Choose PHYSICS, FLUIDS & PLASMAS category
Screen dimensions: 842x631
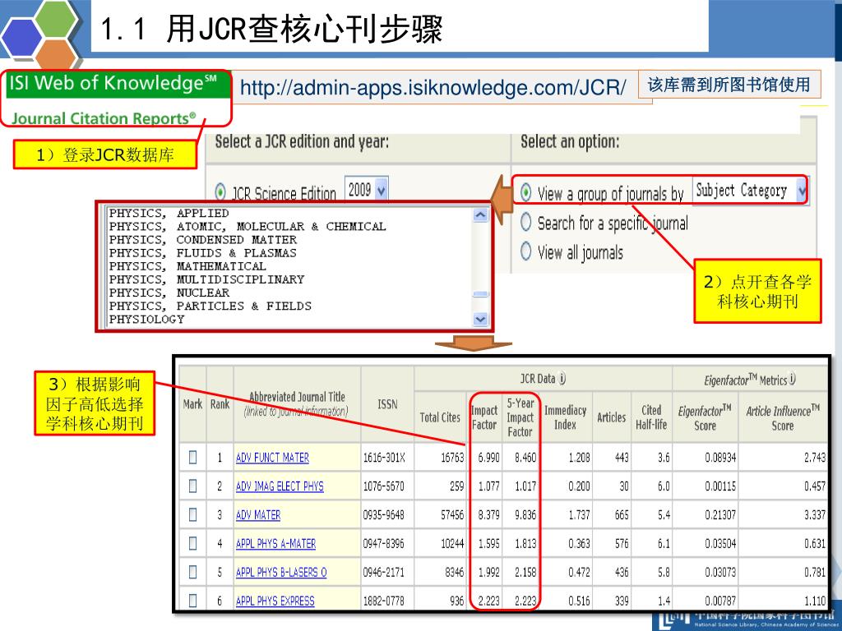coord(203,253)
